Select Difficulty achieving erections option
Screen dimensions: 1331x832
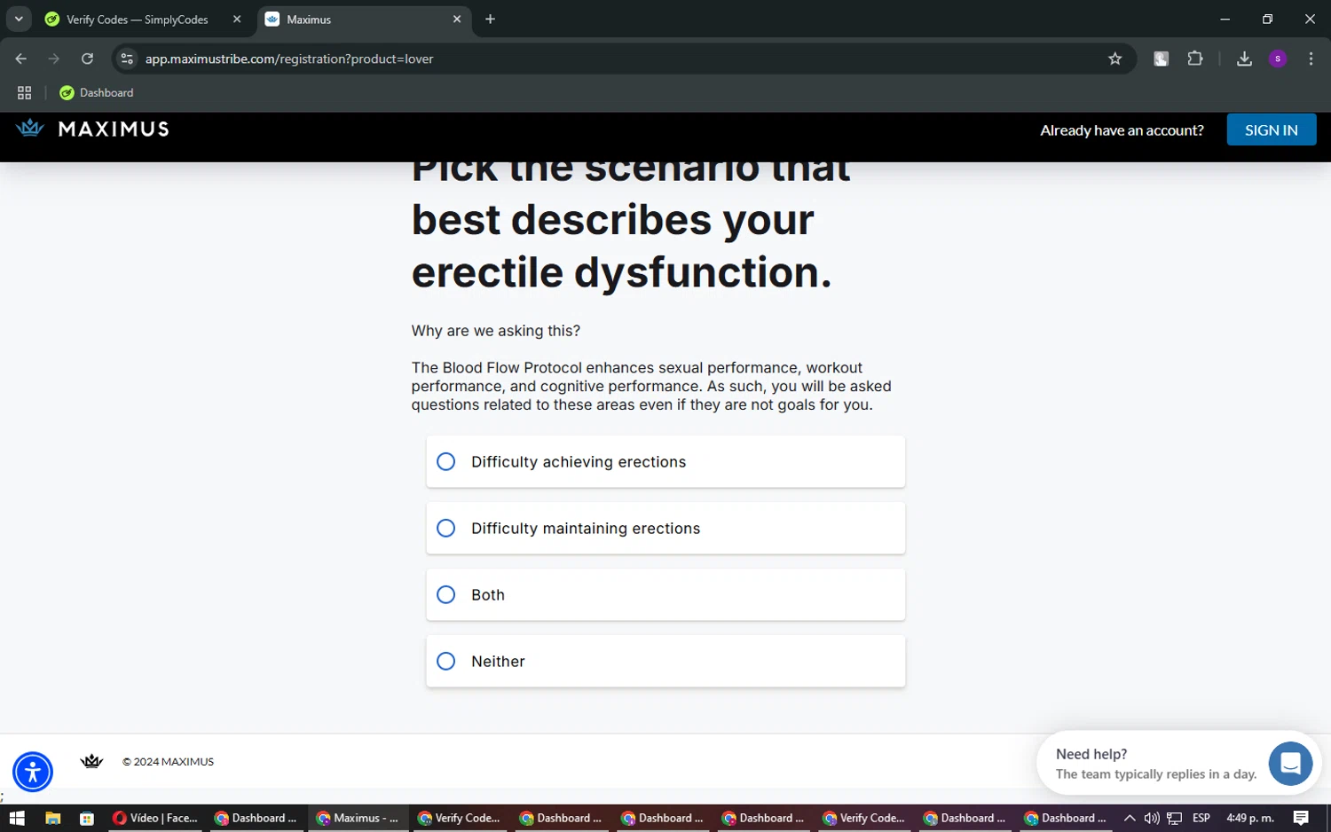point(446,462)
